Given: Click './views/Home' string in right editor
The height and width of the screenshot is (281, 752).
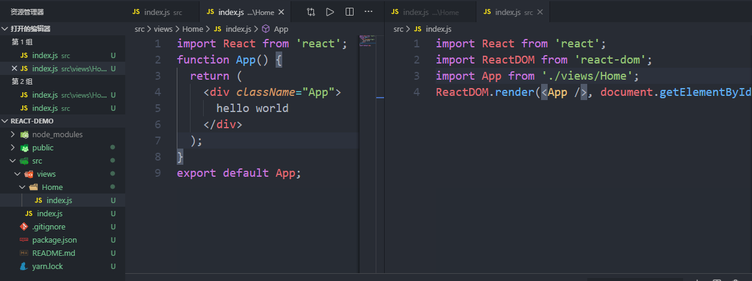Looking at the screenshot, I should 587,76.
